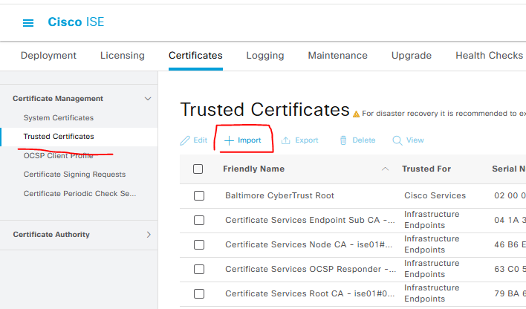Image resolution: width=526 pixels, height=309 pixels.
Task: Check Certificate Services Endpoint Sub CA row
Action: [x=199, y=220]
